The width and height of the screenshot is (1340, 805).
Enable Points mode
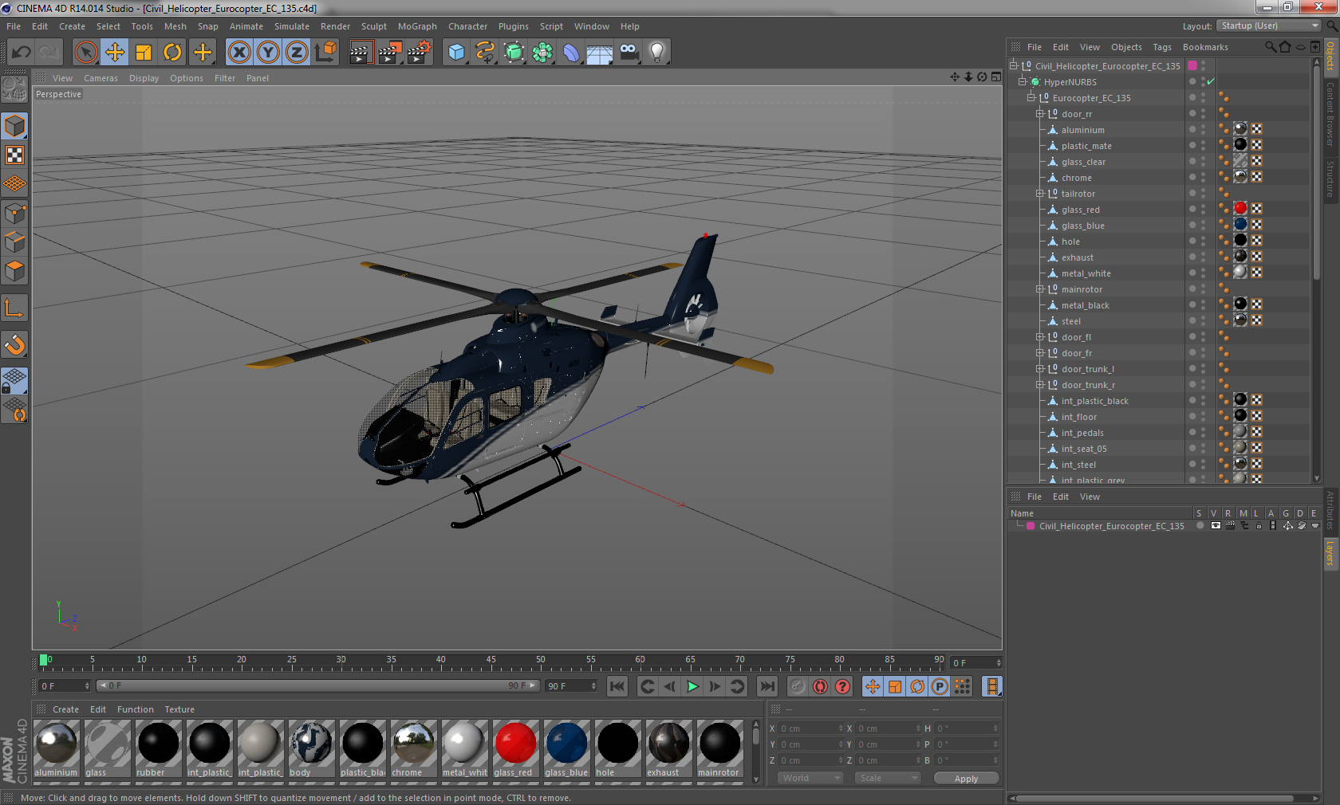tap(15, 213)
